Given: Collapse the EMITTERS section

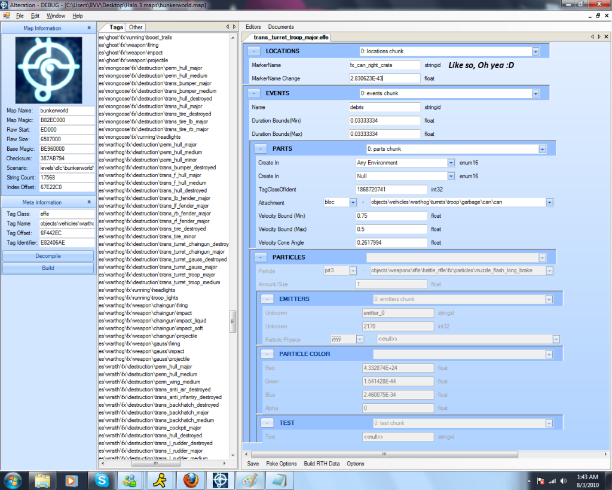Looking at the screenshot, I should point(267,299).
